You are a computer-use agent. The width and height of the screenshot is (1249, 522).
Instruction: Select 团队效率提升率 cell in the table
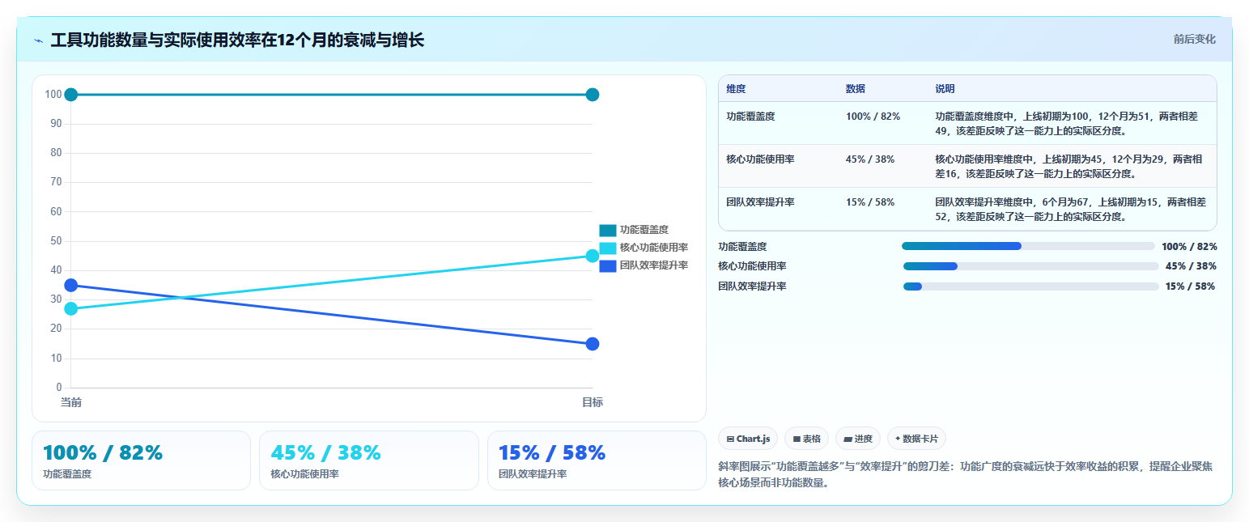click(760, 202)
